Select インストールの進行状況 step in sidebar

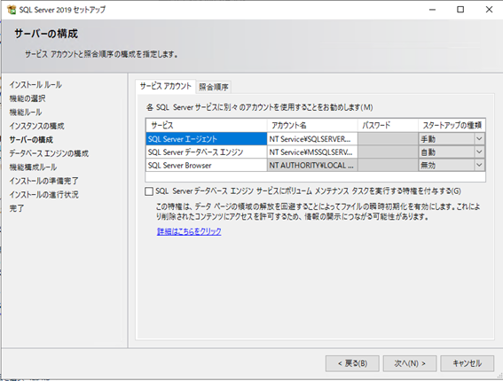tap(43, 195)
